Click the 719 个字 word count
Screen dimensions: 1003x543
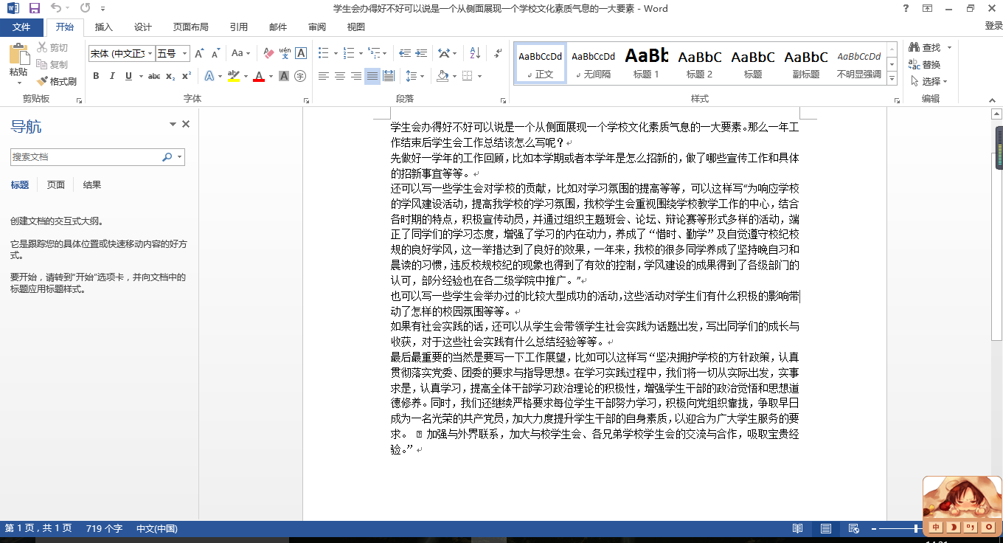click(x=104, y=528)
